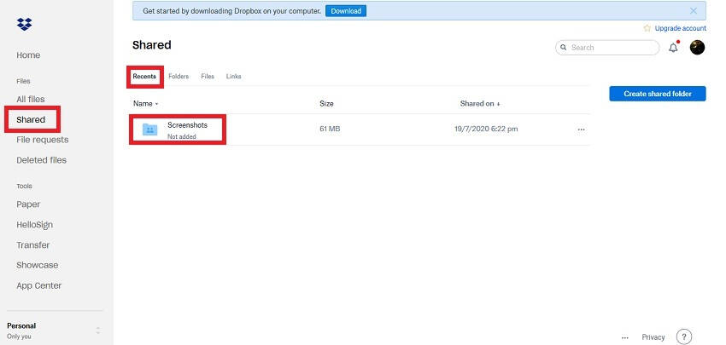Viewport: 726px width, 345px height.
Task: Open the account avatar menu
Action: point(697,47)
